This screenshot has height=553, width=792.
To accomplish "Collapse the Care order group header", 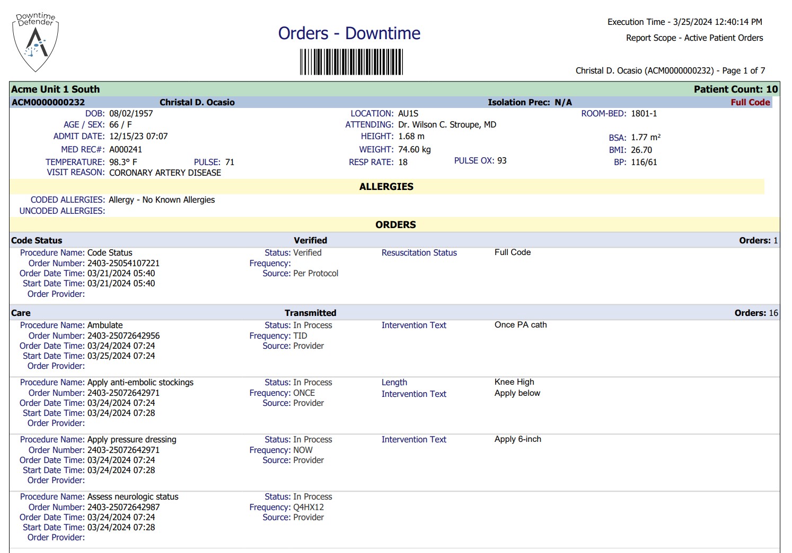I will [x=21, y=313].
